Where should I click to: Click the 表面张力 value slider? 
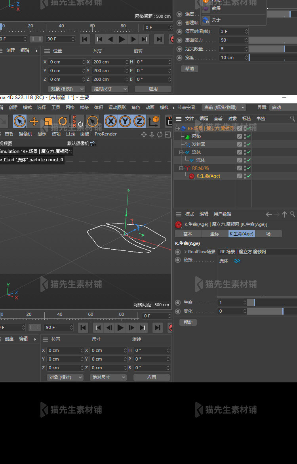point(273,40)
